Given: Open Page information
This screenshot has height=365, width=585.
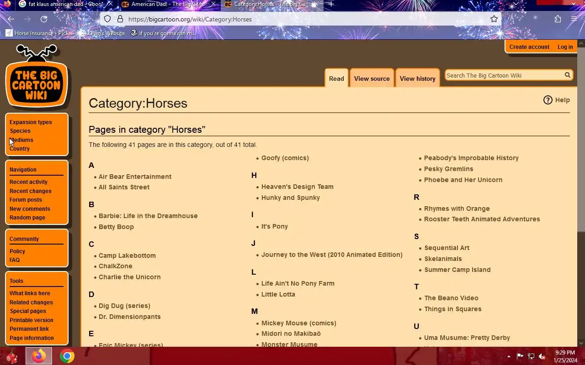Looking at the screenshot, I should tap(32, 338).
